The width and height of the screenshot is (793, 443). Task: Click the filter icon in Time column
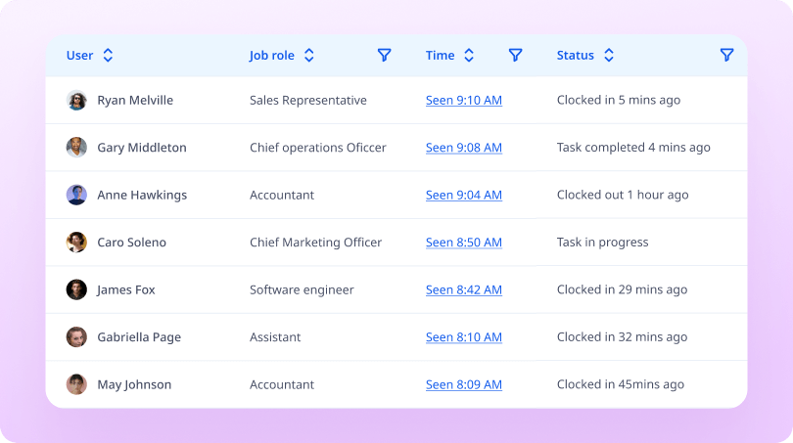(515, 56)
